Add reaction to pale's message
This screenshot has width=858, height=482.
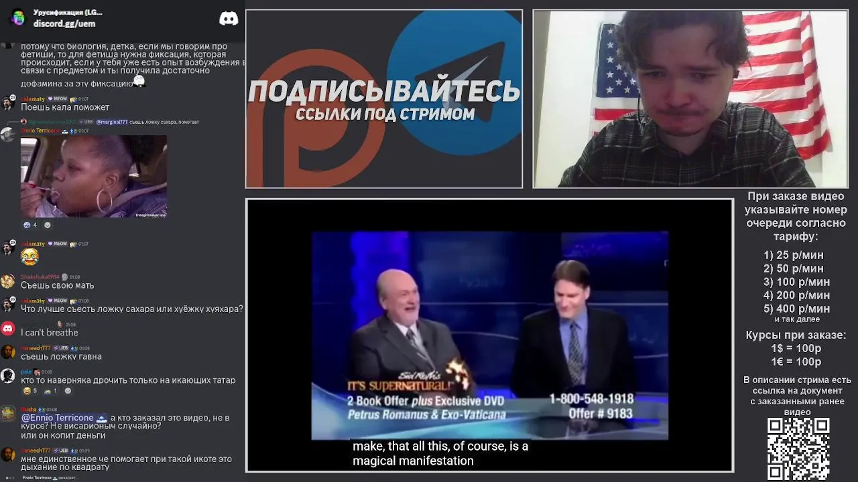68,391
